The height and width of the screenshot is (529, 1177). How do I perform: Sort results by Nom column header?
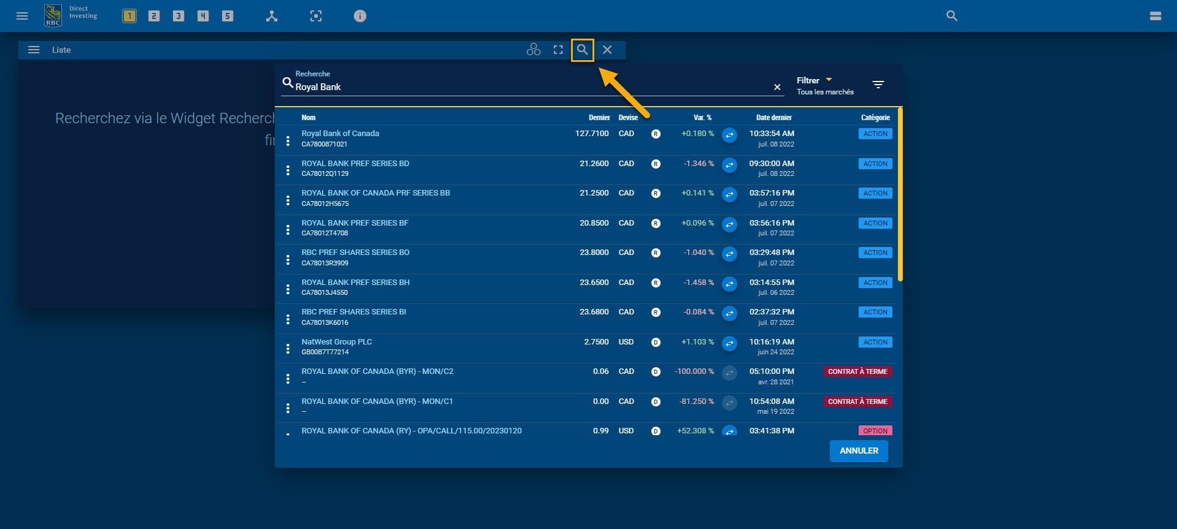pyautogui.click(x=309, y=118)
